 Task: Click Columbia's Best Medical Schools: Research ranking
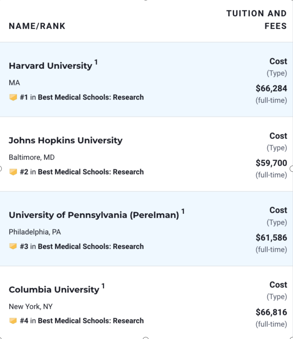pyautogui.click(x=91, y=321)
